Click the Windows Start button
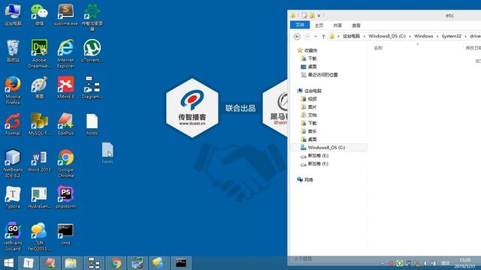 click(x=8, y=263)
